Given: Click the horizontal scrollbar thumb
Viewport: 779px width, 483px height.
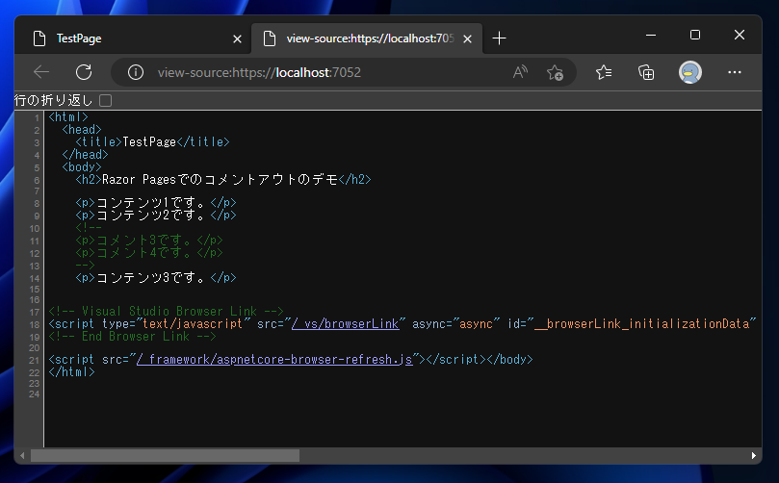Looking at the screenshot, I should tap(164, 455).
